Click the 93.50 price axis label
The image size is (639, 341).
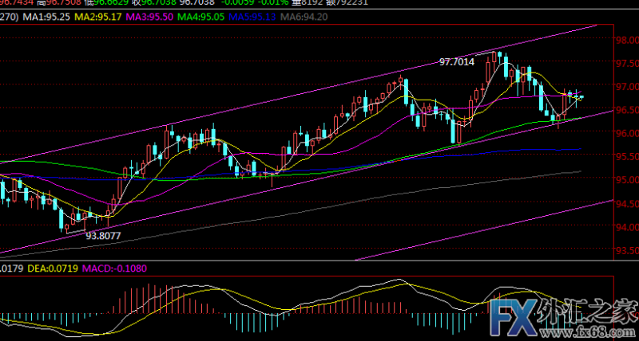point(625,252)
